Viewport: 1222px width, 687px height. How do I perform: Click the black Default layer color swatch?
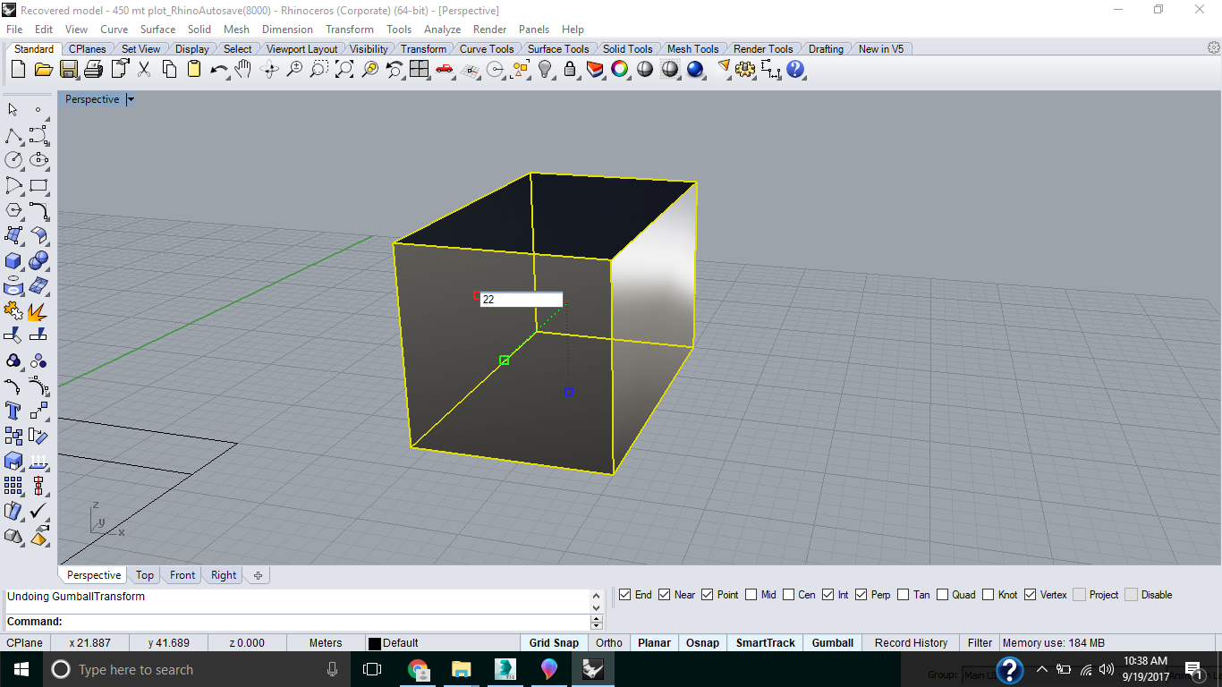375,643
